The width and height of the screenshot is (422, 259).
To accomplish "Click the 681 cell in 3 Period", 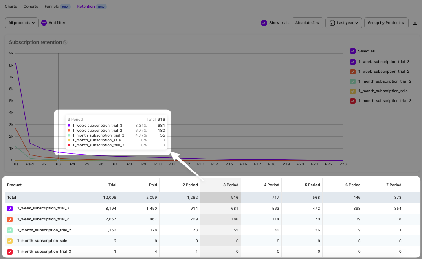I will pyautogui.click(x=235, y=208).
